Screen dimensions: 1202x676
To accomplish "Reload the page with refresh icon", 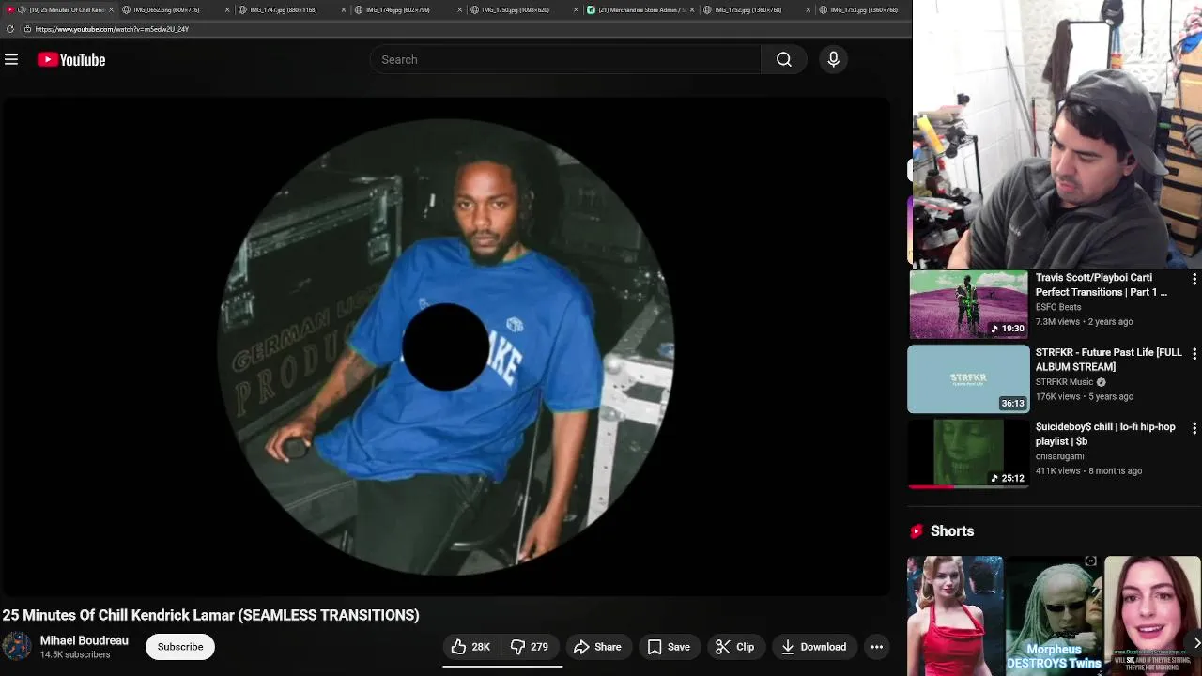I will coord(9,29).
